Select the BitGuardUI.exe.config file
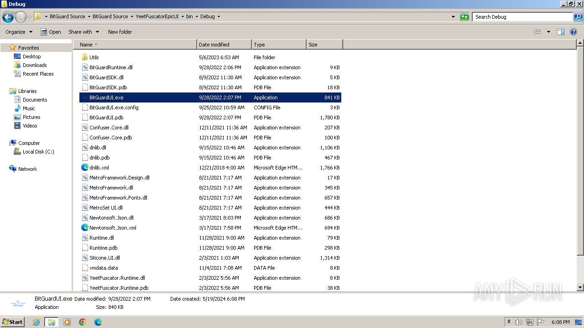Image resolution: width=584 pixels, height=328 pixels. point(210,108)
